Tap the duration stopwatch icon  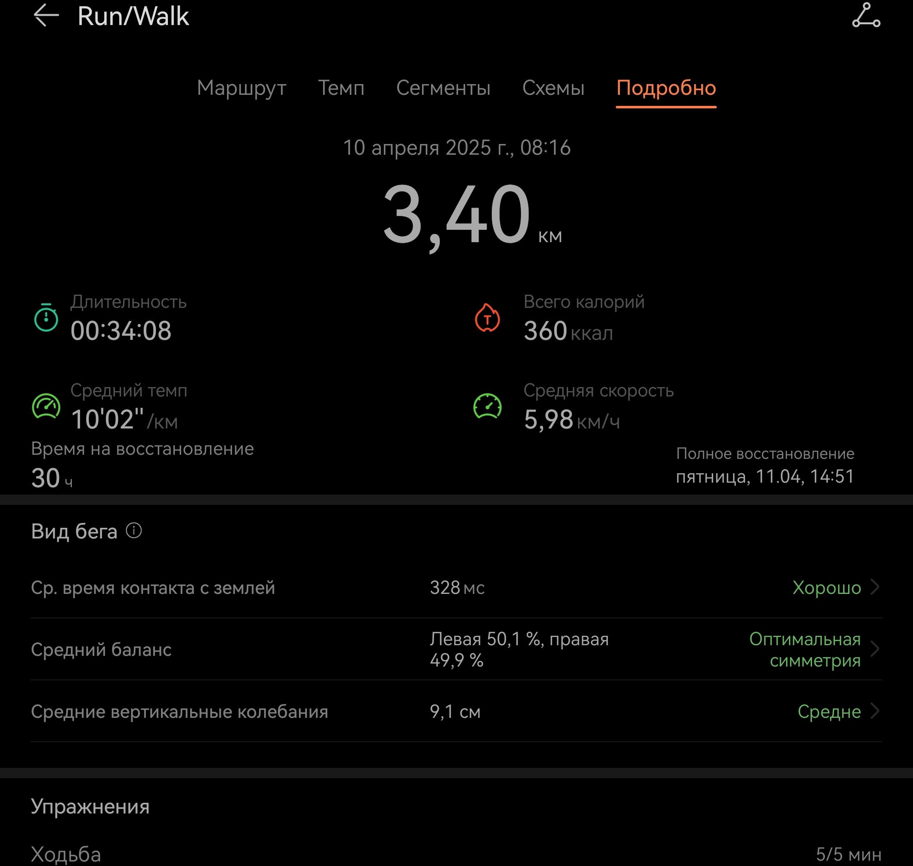(46, 317)
